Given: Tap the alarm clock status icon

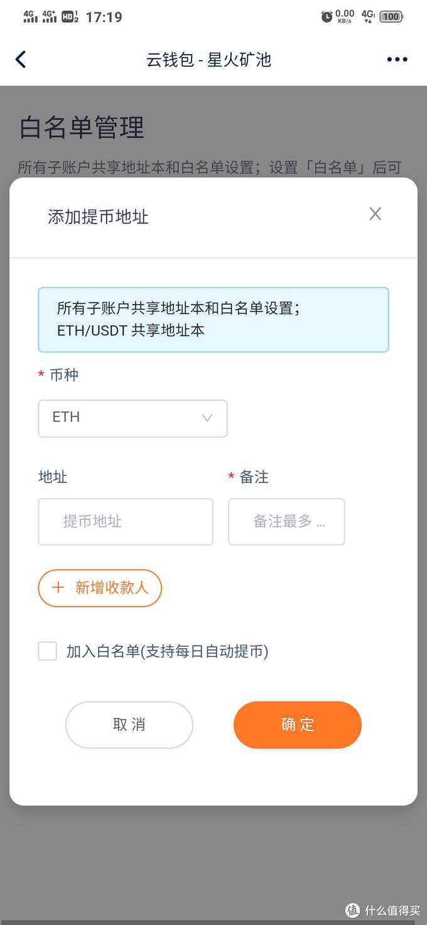Looking at the screenshot, I should [327, 17].
